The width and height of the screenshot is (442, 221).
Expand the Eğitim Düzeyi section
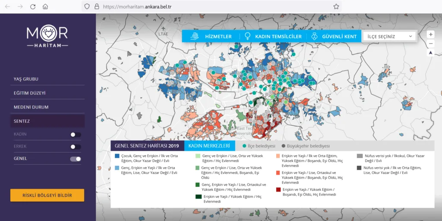(x=29, y=93)
